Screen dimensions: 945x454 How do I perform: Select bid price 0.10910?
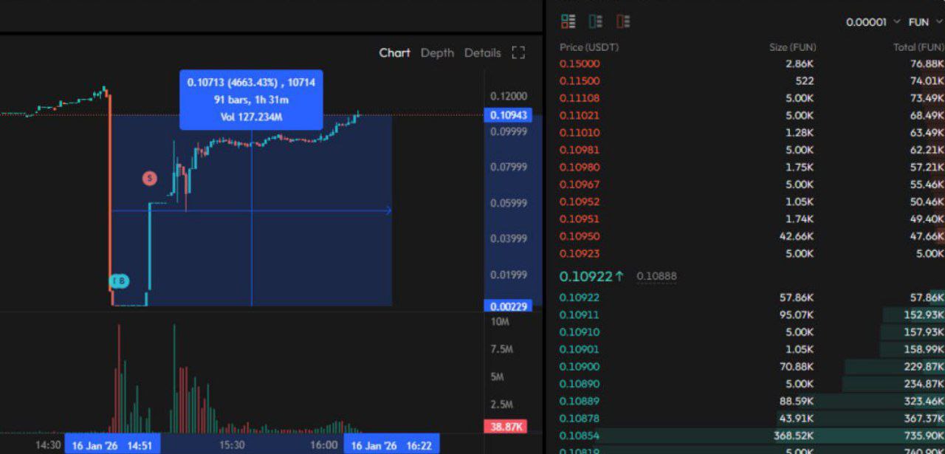click(x=580, y=332)
